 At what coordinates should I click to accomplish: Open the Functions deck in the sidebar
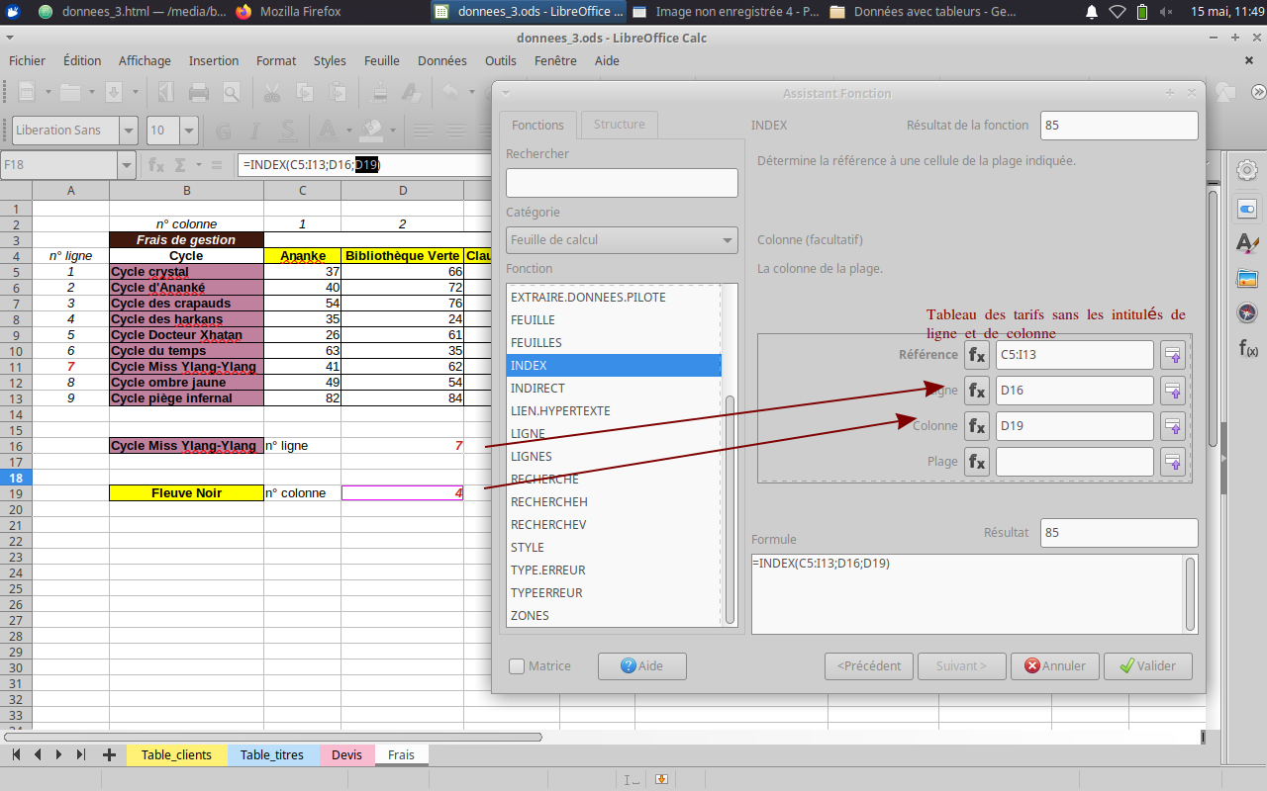click(x=1247, y=348)
